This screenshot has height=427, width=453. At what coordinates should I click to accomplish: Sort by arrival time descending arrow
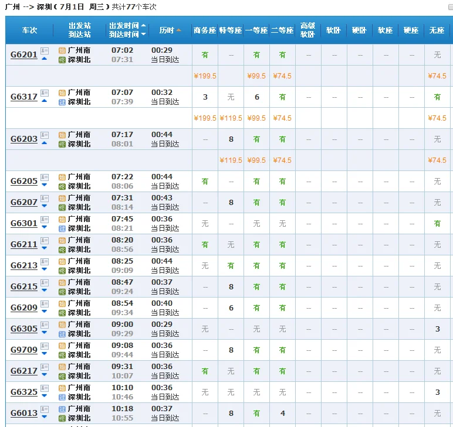(143, 35)
